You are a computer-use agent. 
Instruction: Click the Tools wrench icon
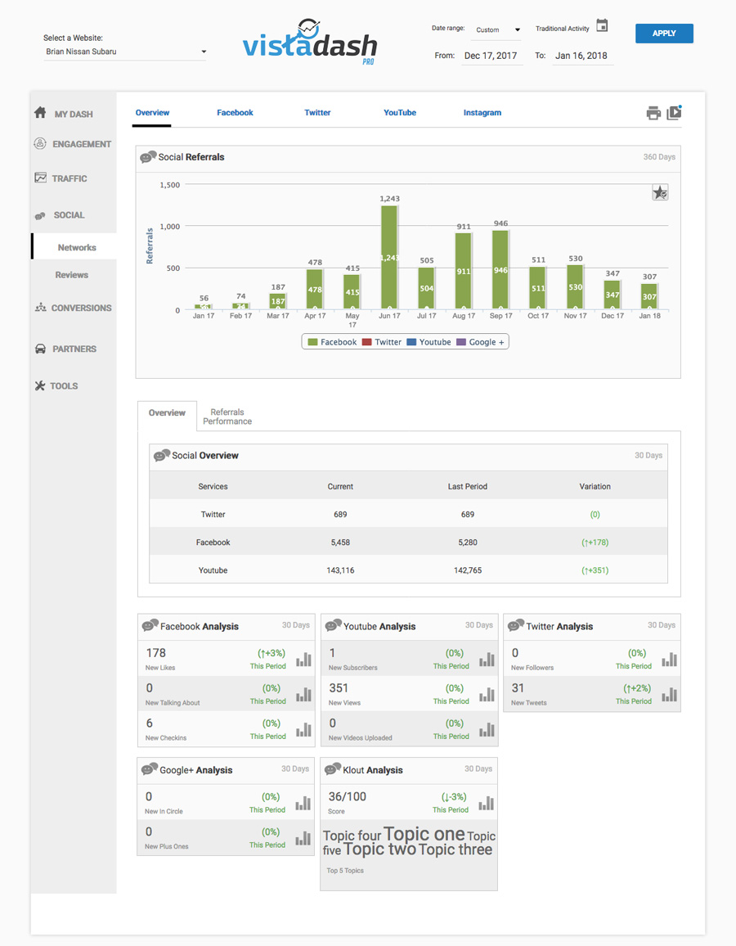click(x=40, y=385)
